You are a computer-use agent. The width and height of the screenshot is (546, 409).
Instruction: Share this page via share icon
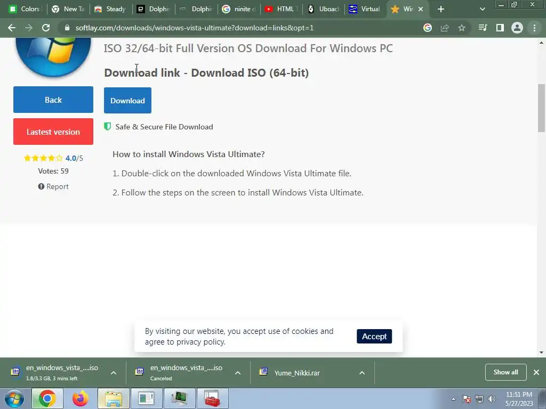point(445,28)
